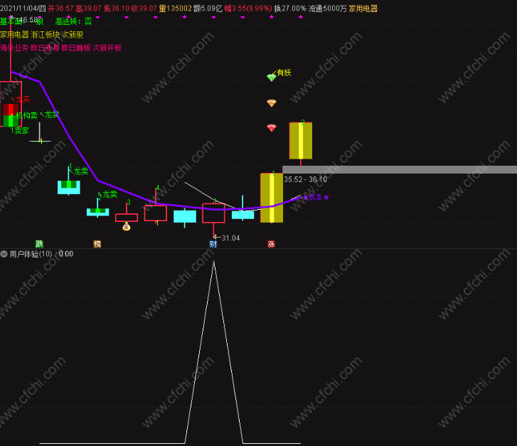The height and width of the screenshot is (446, 517).
Task: Click the change value 幅3.55(9.99%)
Action: (248, 9)
